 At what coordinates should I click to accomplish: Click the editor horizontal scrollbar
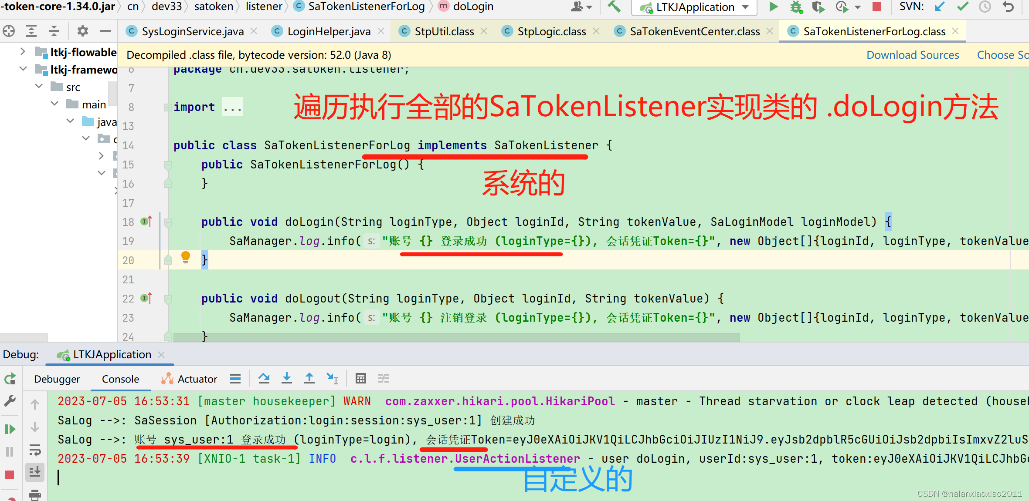(456, 337)
